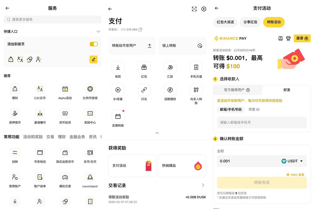The width and height of the screenshot is (314, 209).
Task: Go back from the 服务 services screen
Action: 7,8
